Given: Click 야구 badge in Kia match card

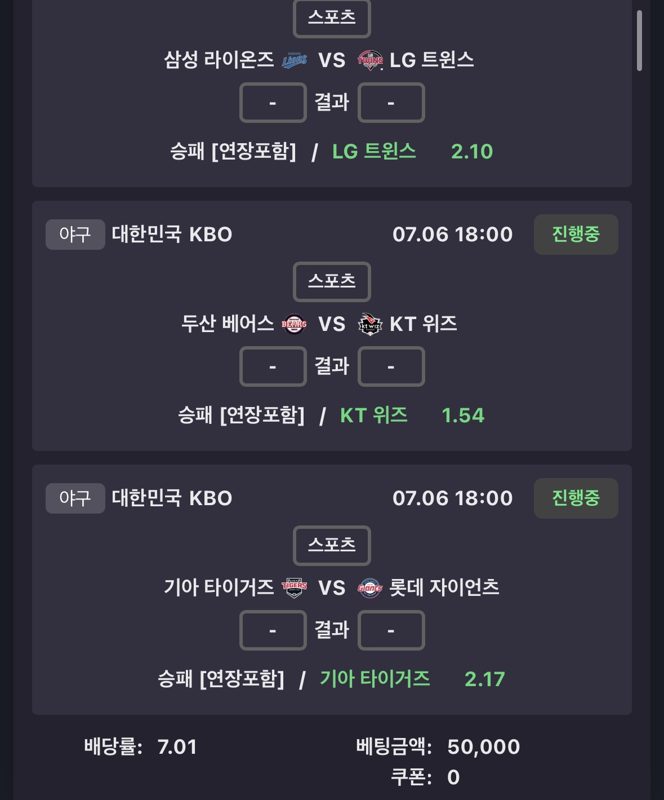Looking at the screenshot, I should pyautogui.click(x=75, y=498).
